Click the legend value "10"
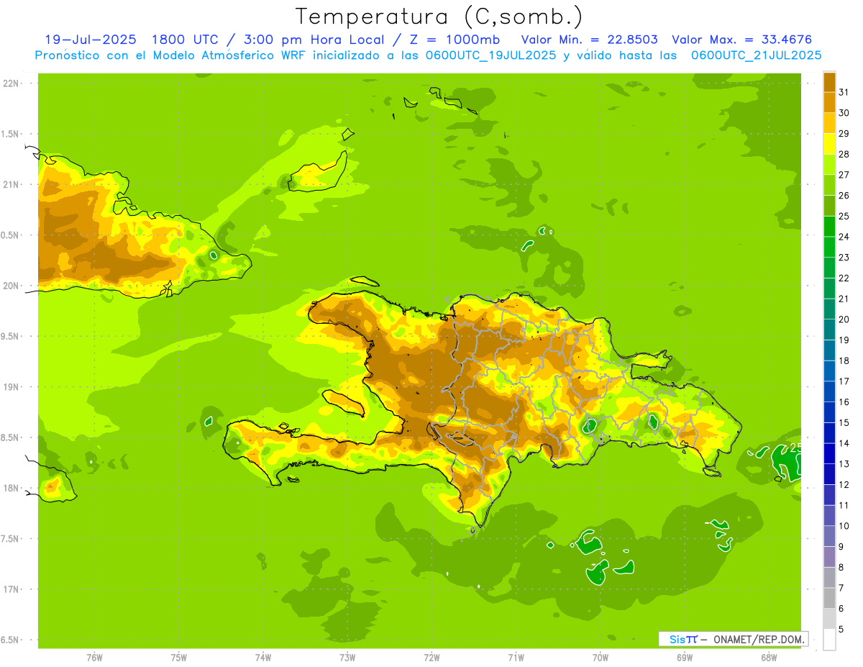 coord(844,526)
